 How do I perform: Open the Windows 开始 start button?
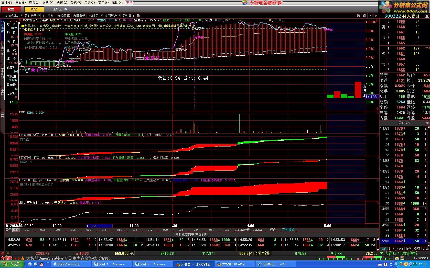click(x=12, y=264)
